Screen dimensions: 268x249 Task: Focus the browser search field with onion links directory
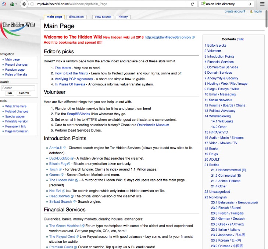pyautogui.click(x=226, y=4)
